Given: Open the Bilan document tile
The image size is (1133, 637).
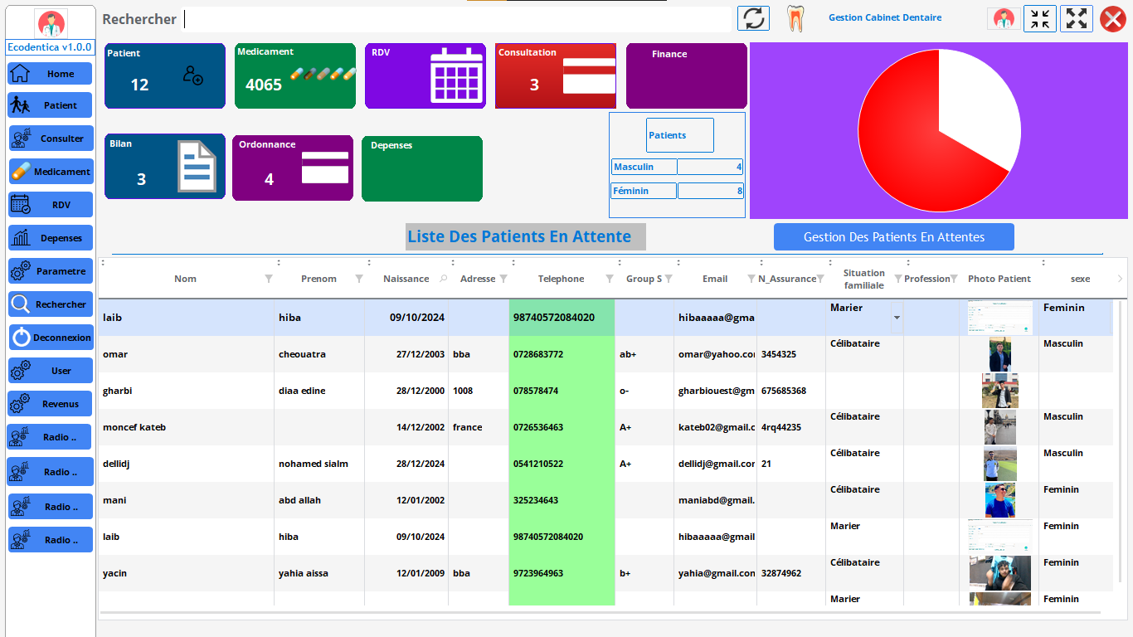Looking at the screenshot, I should coord(164,166).
